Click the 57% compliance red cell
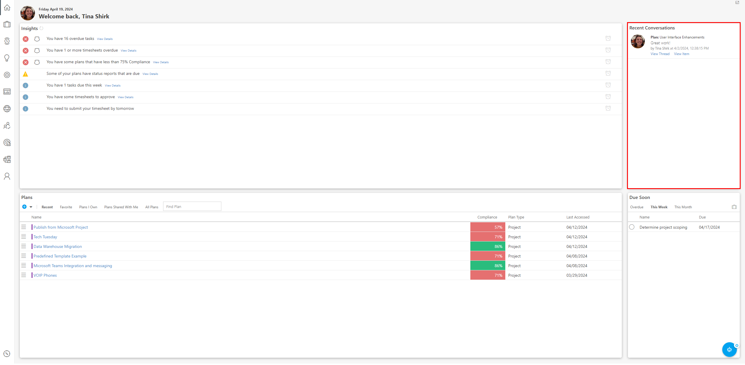Viewport: 745px width, 365px height. [x=488, y=227]
